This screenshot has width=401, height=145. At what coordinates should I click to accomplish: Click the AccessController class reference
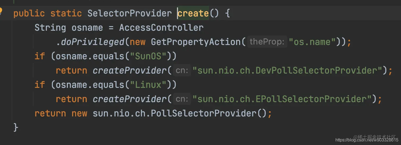tap(162, 28)
